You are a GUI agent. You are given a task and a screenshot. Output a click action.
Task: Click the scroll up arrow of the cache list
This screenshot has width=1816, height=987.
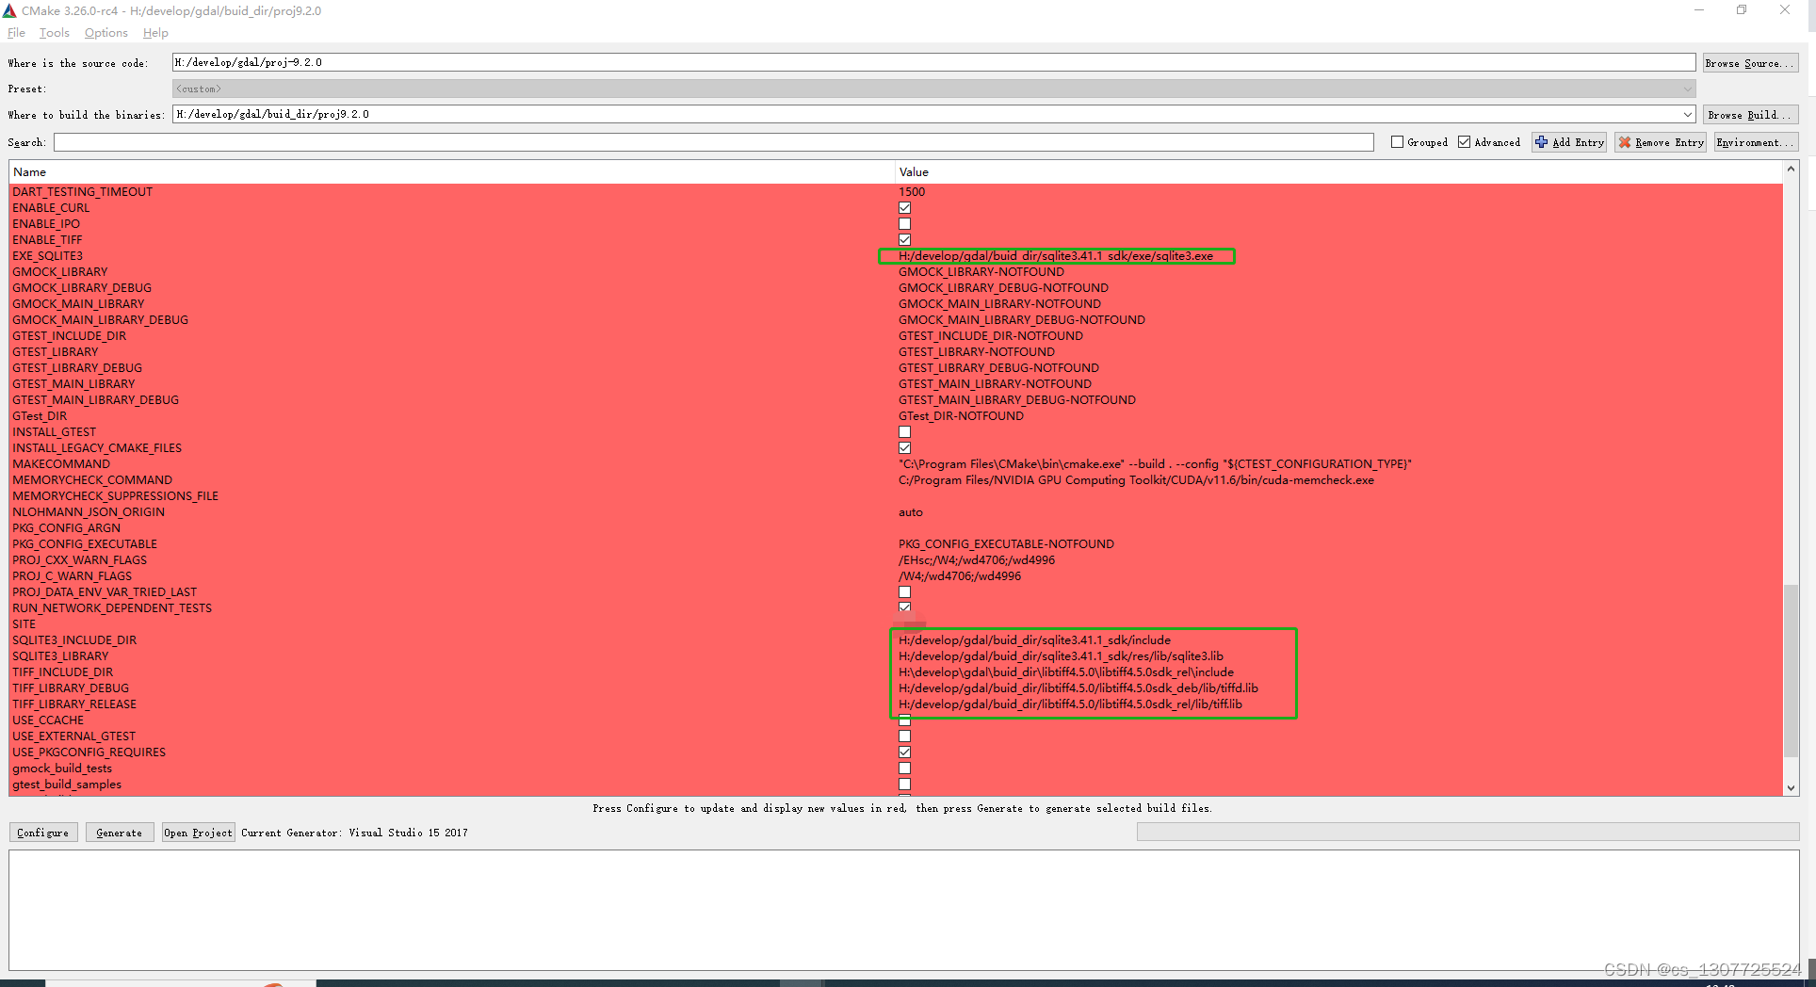[x=1791, y=170]
